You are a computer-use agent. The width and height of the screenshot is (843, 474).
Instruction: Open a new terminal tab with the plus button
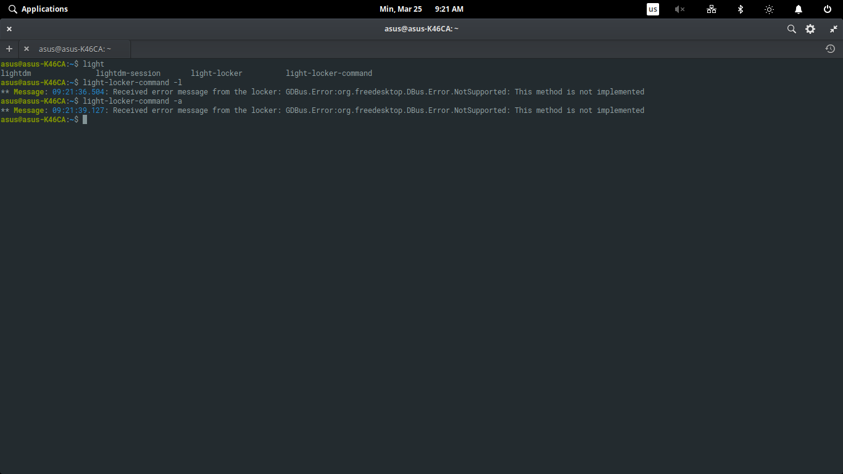tap(9, 49)
